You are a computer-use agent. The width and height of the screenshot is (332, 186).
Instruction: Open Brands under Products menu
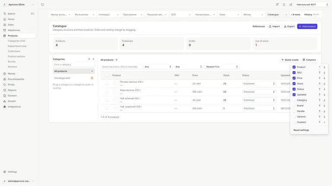click(12, 62)
